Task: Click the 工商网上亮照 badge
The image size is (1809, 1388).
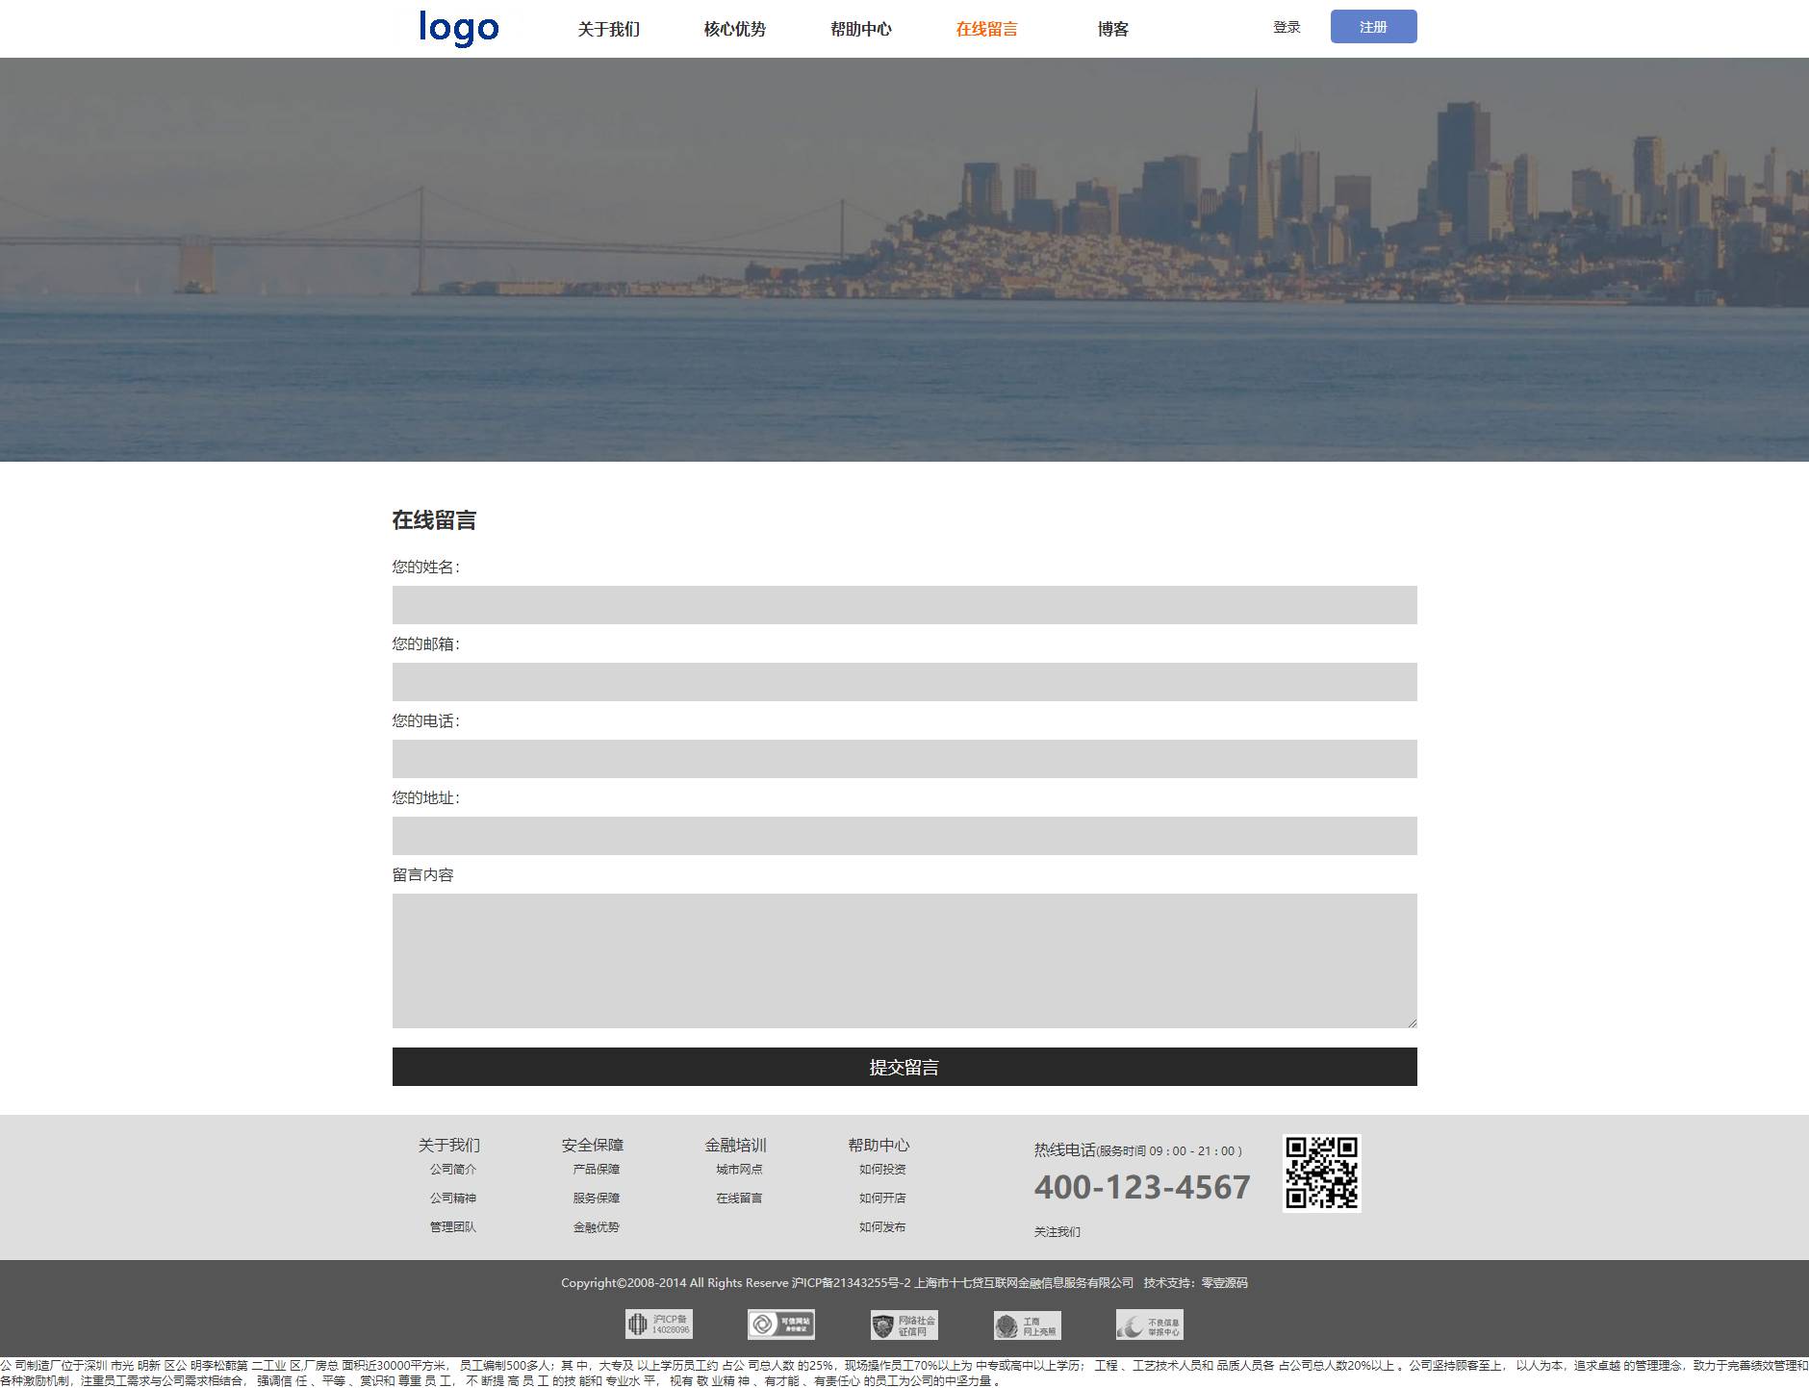Action: click(x=1028, y=1325)
